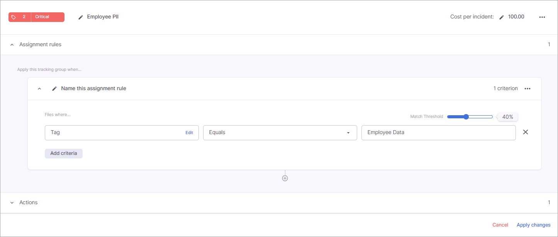Image resolution: width=558 pixels, height=237 pixels.
Task: Collapse the Assignment rules section
Action: tap(12, 45)
